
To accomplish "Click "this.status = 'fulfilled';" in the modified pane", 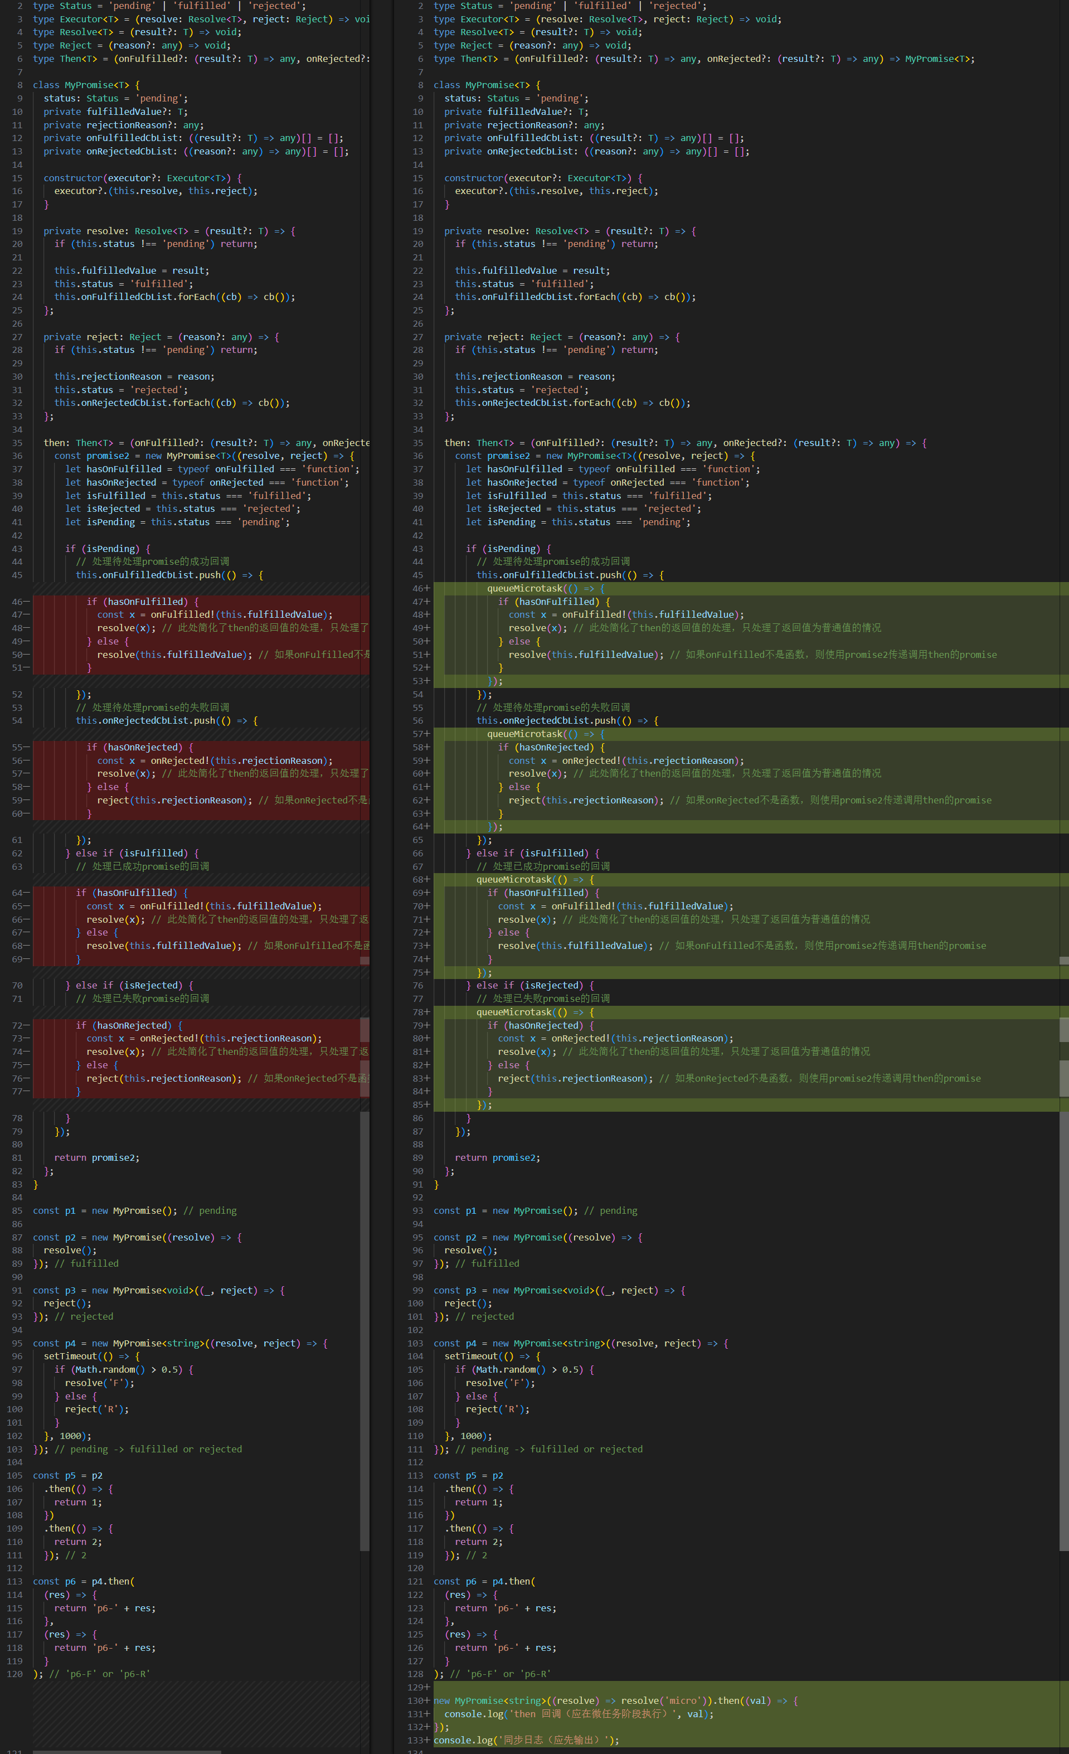I will click(524, 284).
